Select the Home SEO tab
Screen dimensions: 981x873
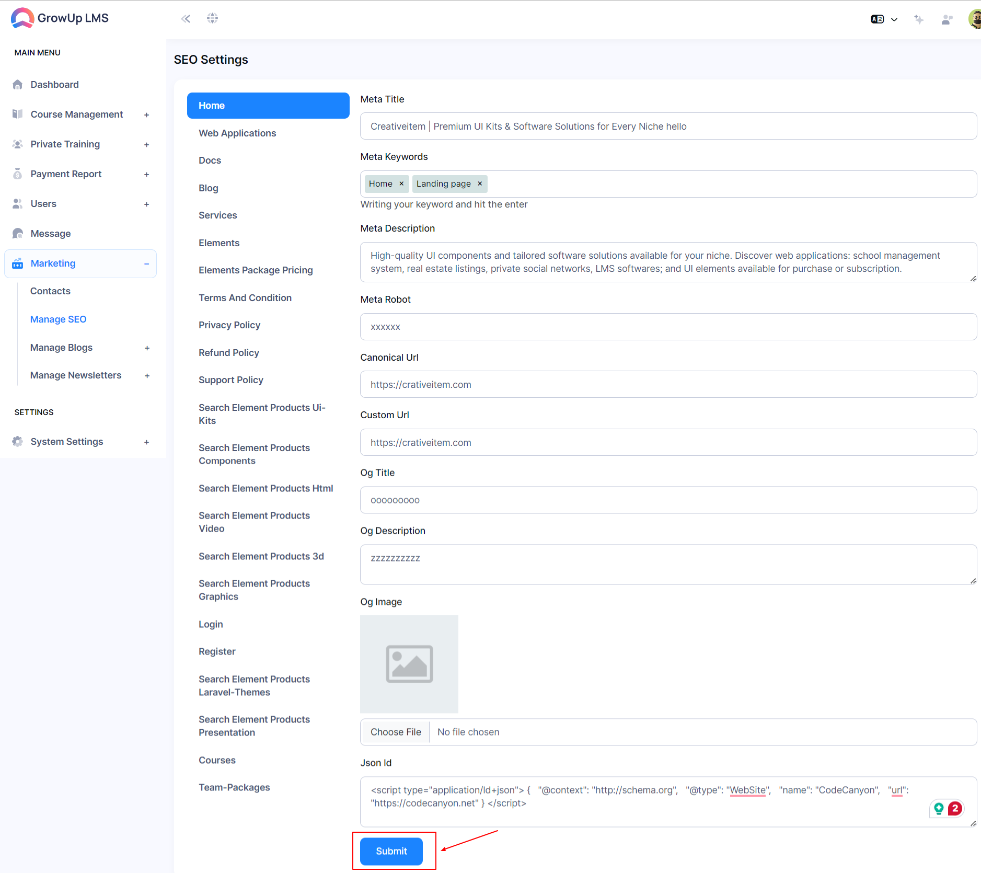(268, 106)
